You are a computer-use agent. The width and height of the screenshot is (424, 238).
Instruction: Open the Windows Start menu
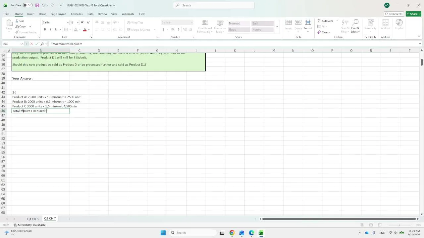(x=163, y=233)
